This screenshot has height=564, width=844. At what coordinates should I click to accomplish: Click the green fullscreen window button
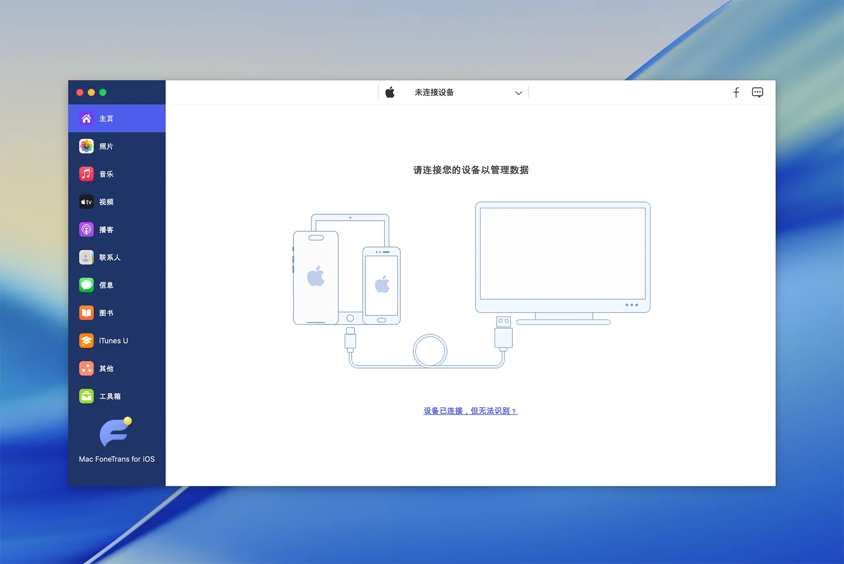tap(103, 92)
